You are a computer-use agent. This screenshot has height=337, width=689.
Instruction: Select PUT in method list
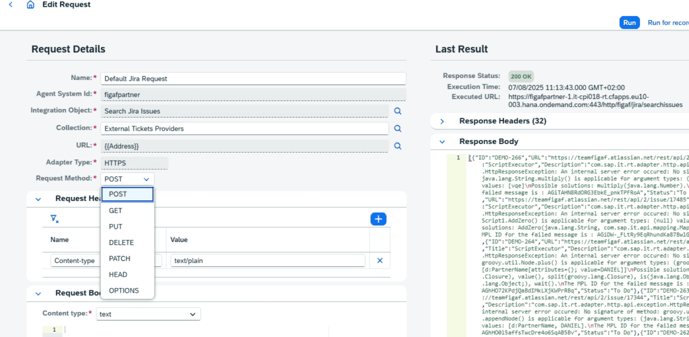(x=127, y=227)
